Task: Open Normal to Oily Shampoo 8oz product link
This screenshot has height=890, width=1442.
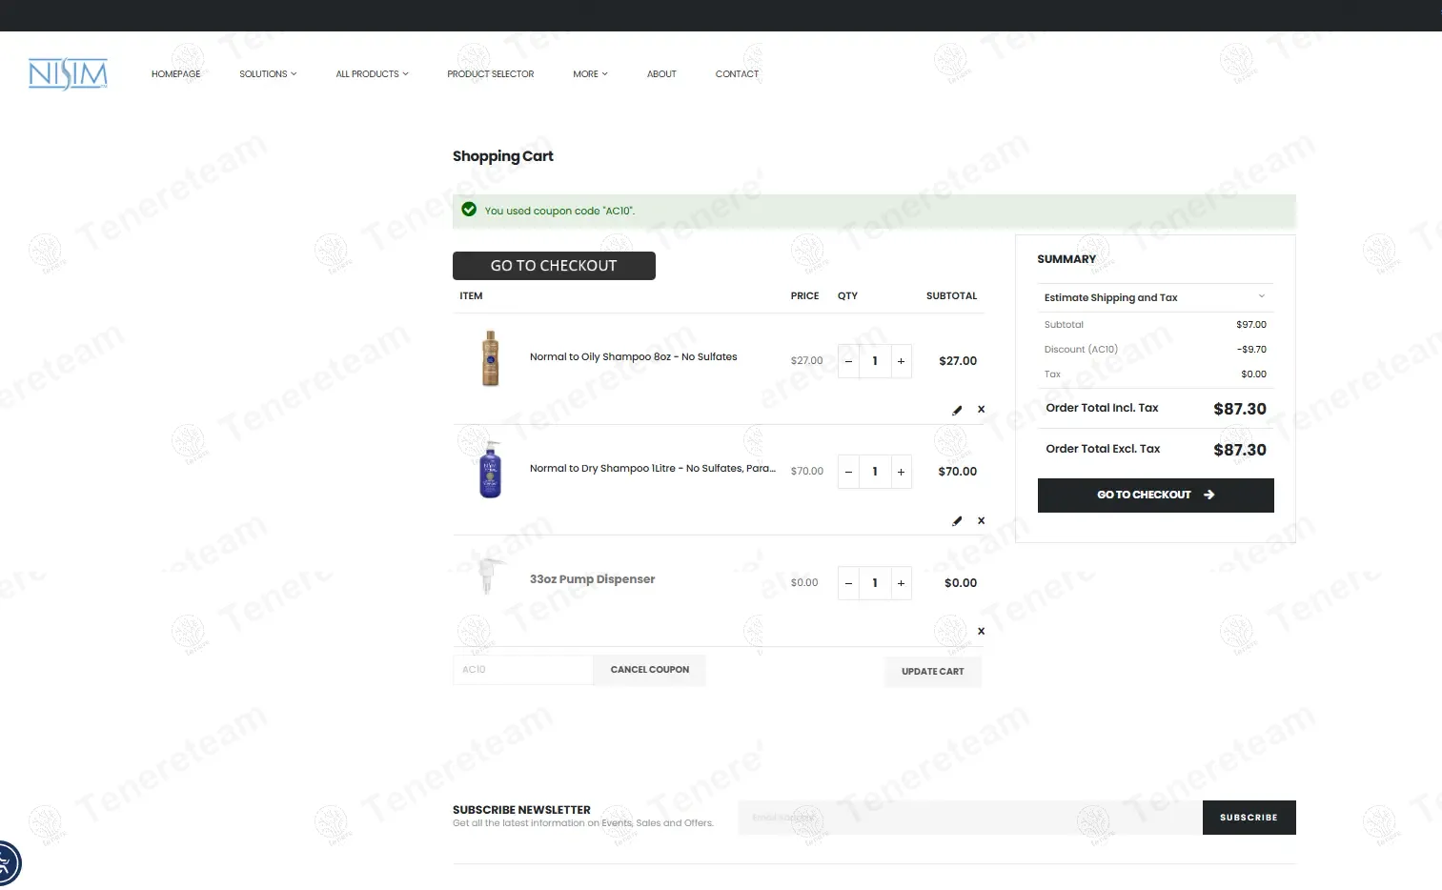Action: coord(634,357)
